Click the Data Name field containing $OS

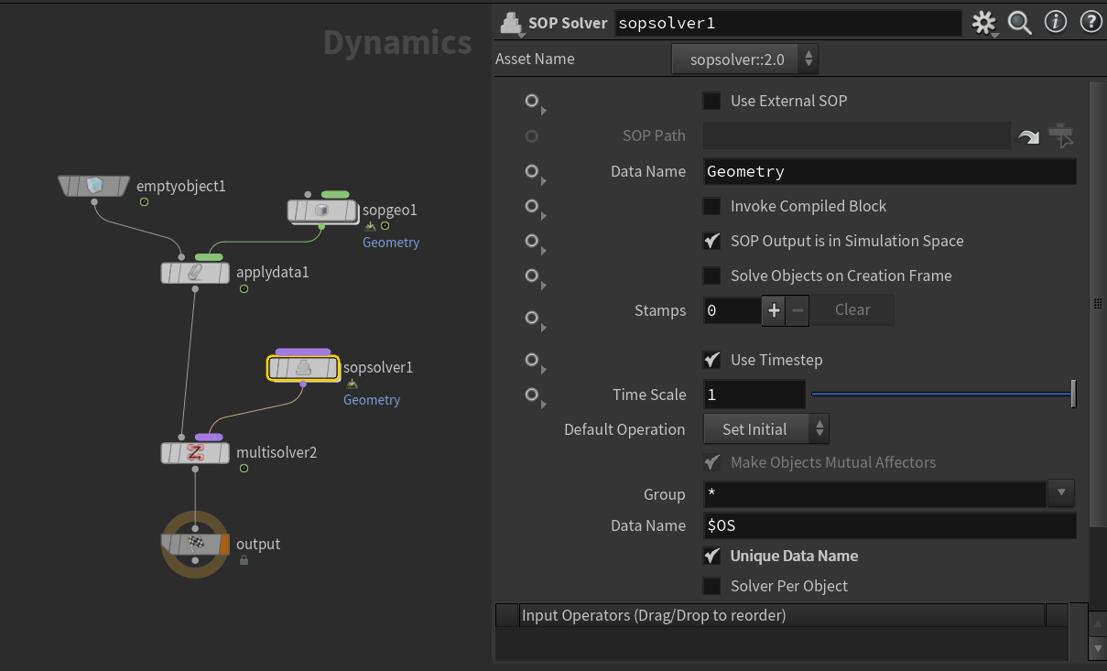click(888, 525)
